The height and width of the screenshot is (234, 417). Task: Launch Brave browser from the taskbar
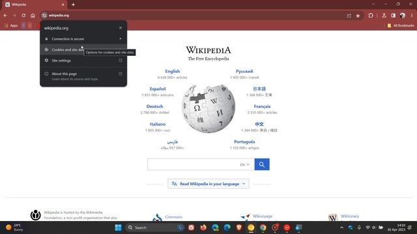coord(239,227)
